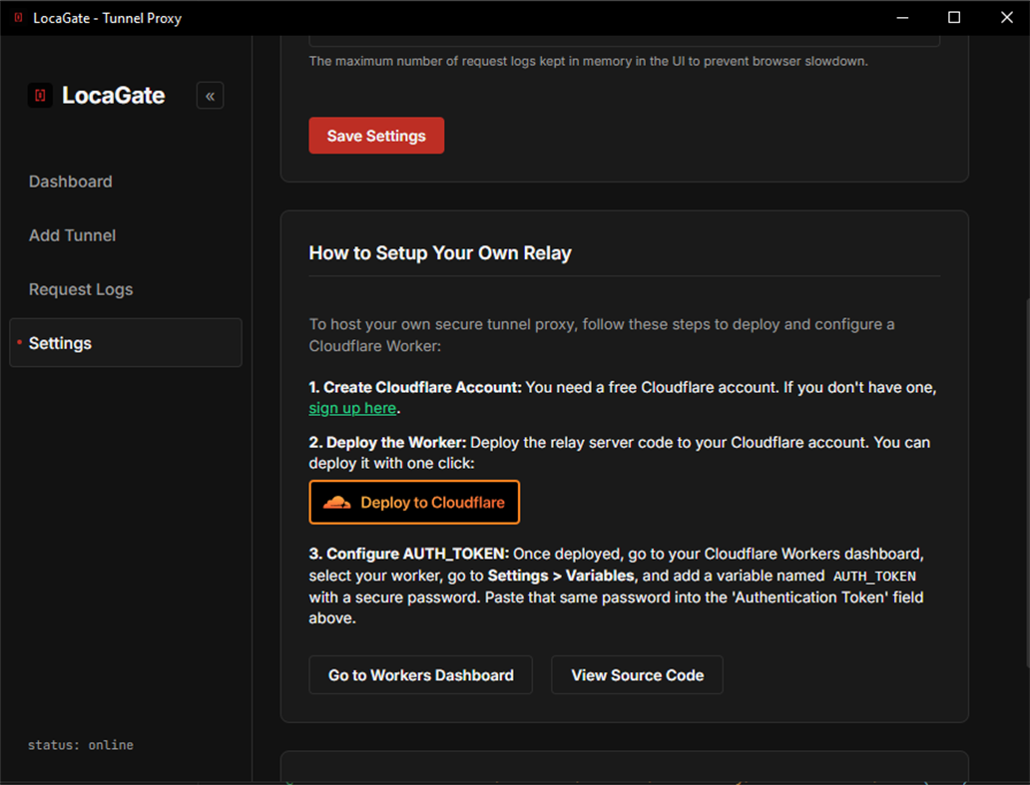The height and width of the screenshot is (785, 1030).
Task: Click the Deploy to Cloudflare button
Action: coord(414,502)
